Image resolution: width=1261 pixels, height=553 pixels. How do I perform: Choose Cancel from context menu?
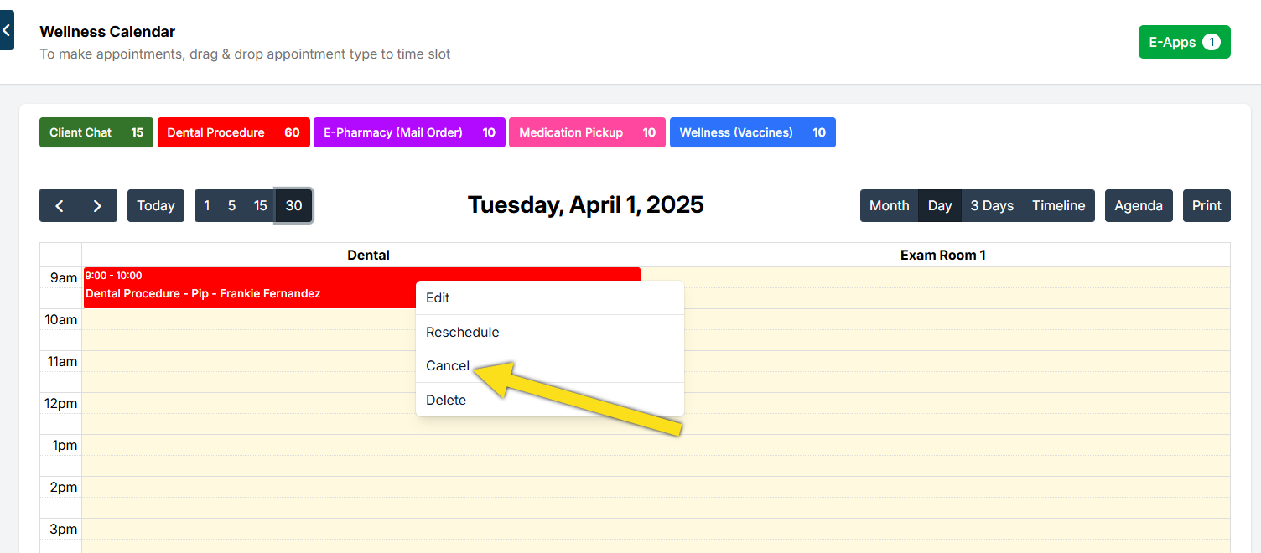pyautogui.click(x=448, y=366)
